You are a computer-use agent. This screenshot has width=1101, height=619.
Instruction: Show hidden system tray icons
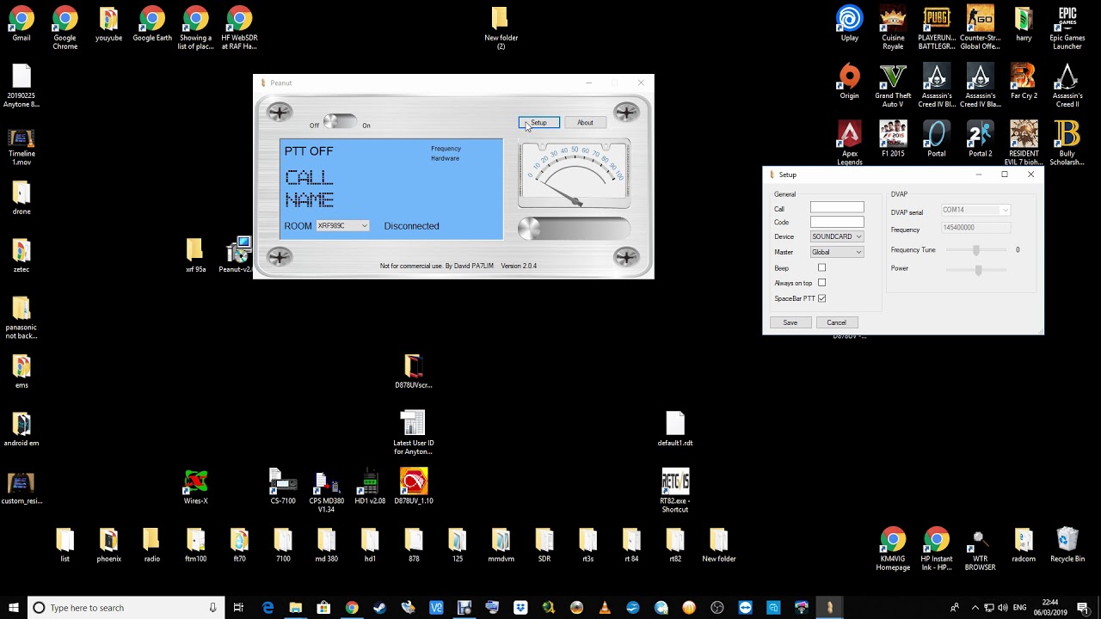coord(975,608)
